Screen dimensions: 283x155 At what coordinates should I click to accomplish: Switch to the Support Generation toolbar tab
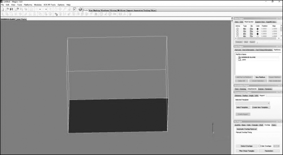pyautogui.click(x=134, y=10)
